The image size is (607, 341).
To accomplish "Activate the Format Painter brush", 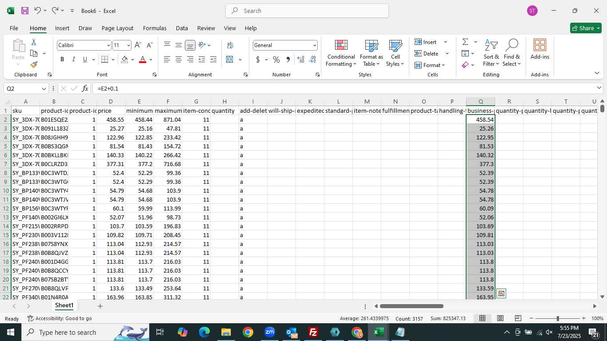I will (x=34, y=65).
